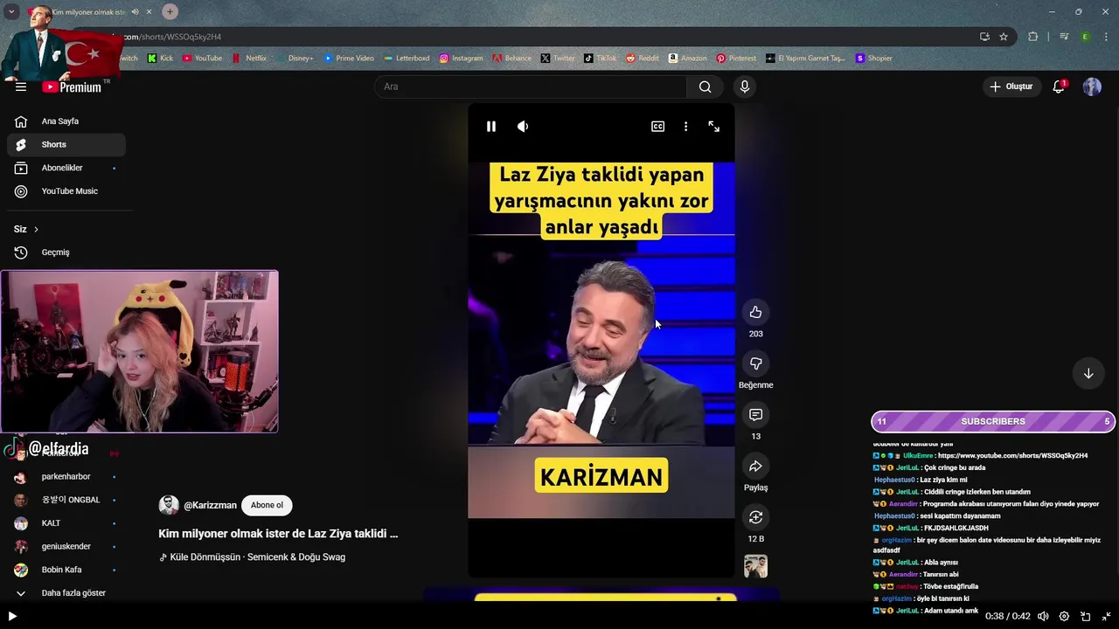Viewport: 1119px width, 629px height.
Task: Open Geçmiş history in sidebar
Action: coord(66,252)
